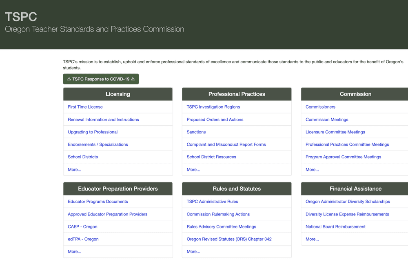Expand More... under Professional Practices
Viewport: 408px width, 264px height.
pyautogui.click(x=193, y=169)
